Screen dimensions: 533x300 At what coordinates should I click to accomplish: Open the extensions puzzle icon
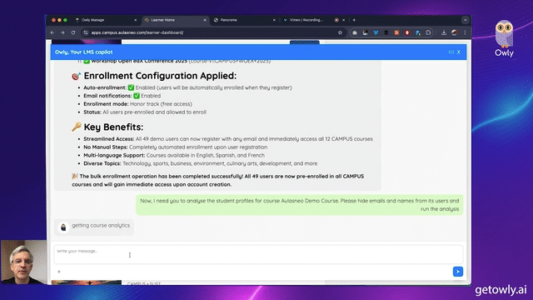pos(428,32)
